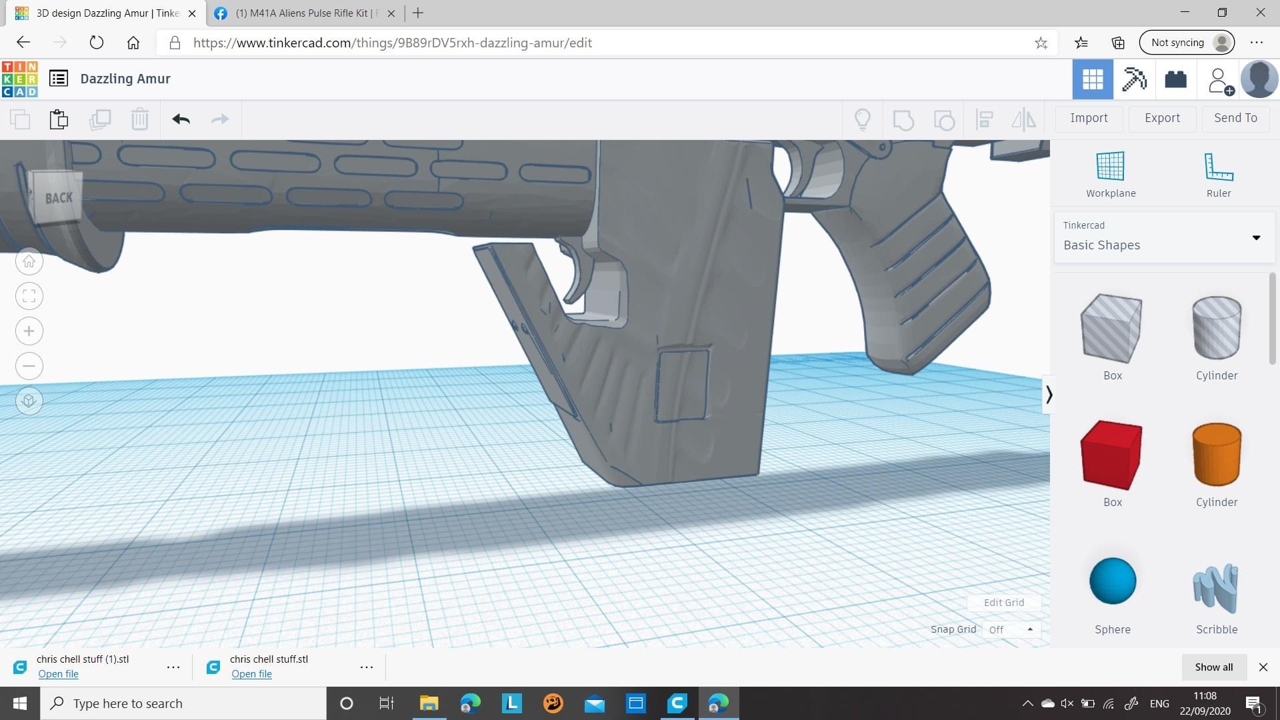The width and height of the screenshot is (1280, 720).
Task: Click the Group shapes icon
Action: [903, 120]
